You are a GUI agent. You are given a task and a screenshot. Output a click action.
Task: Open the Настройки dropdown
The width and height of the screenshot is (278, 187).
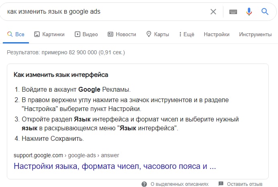pyautogui.click(x=217, y=34)
